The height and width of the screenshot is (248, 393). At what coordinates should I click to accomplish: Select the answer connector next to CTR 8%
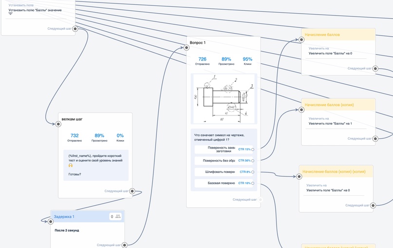(253, 172)
